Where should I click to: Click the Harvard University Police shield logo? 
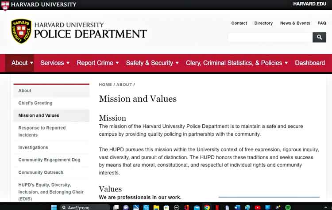(x=21, y=31)
